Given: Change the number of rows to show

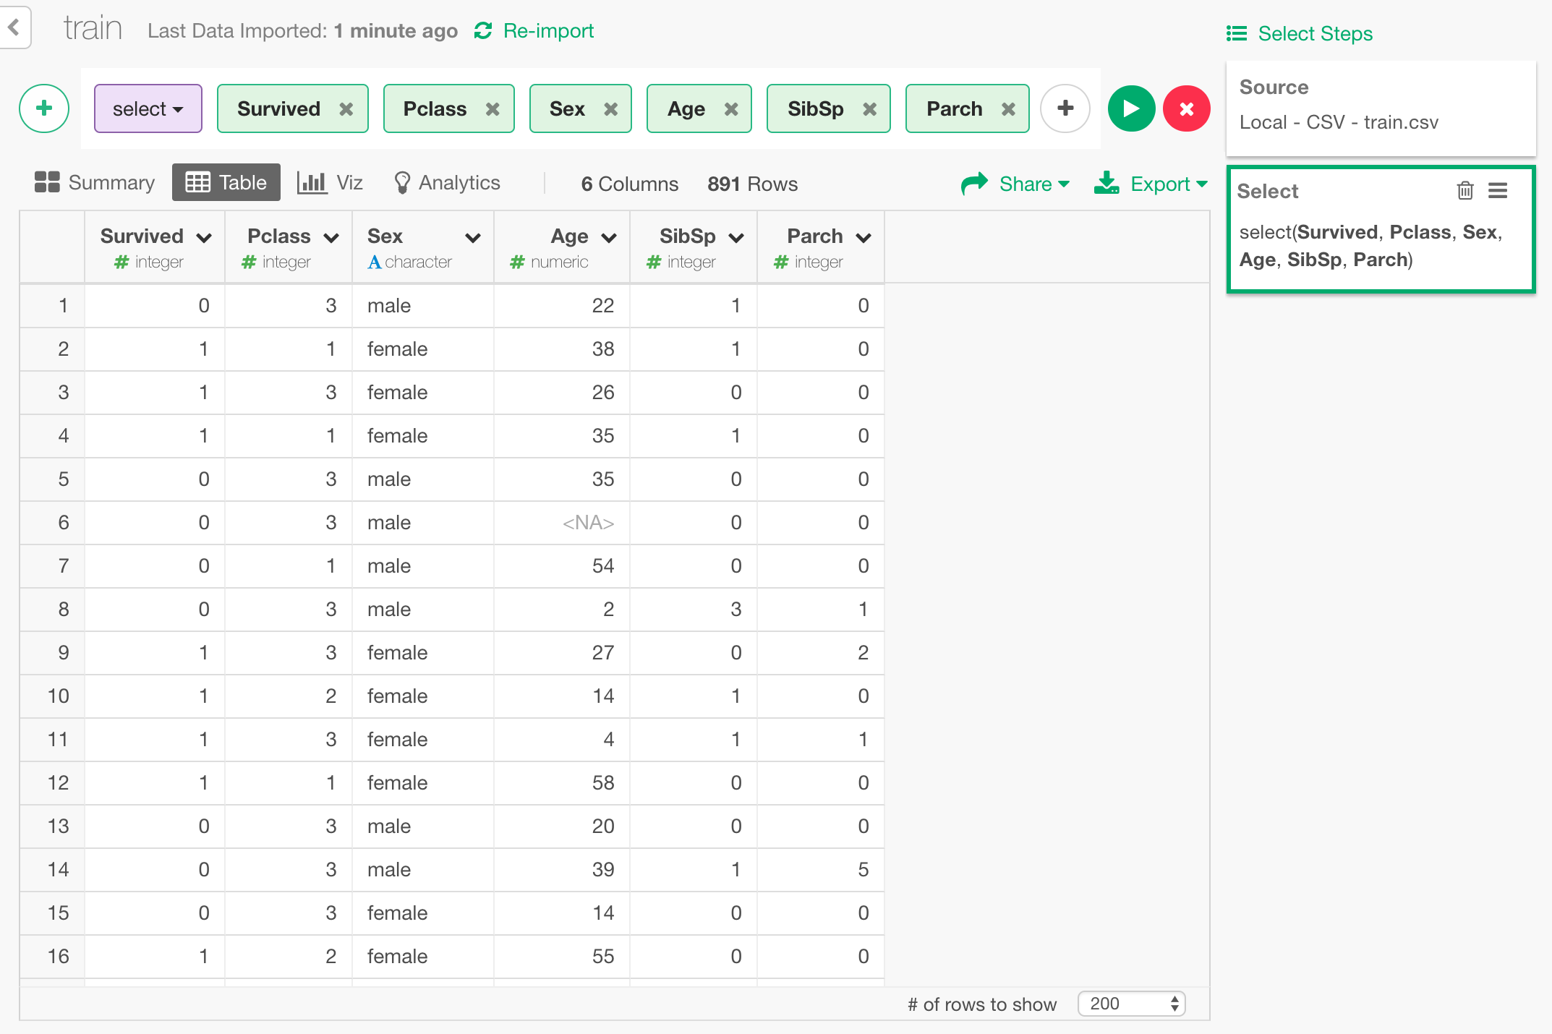Looking at the screenshot, I should 1131,1004.
